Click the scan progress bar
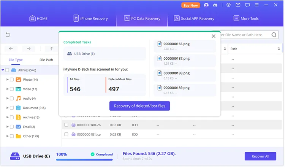This screenshot has width=285, height=167. point(84,159)
